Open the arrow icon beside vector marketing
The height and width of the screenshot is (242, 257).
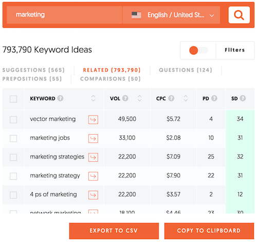click(x=93, y=119)
